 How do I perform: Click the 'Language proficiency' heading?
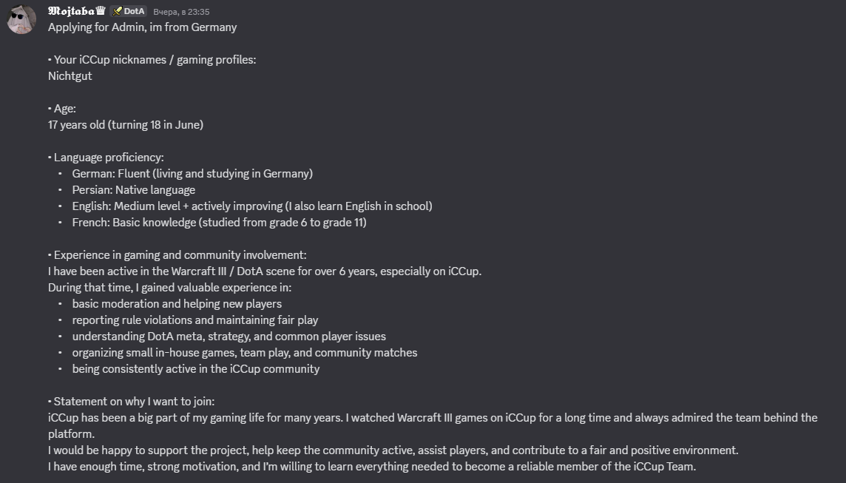[108, 158]
